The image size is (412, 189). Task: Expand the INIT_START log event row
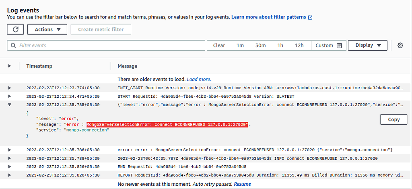(x=10, y=88)
